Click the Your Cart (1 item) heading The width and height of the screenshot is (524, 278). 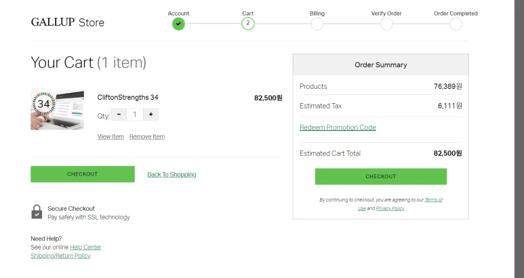(x=89, y=62)
